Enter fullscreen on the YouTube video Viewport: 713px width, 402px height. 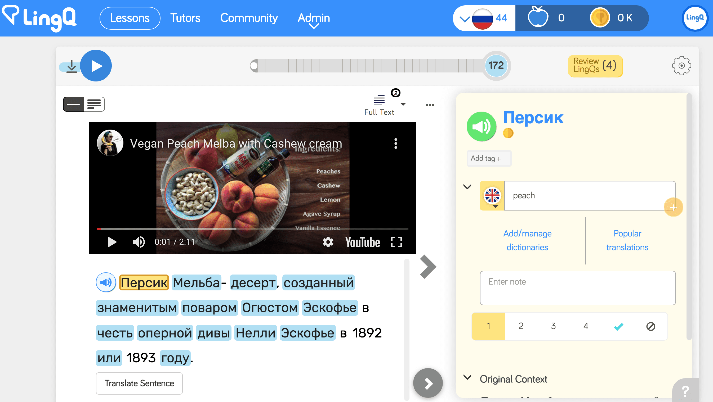click(x=396, y=242)
